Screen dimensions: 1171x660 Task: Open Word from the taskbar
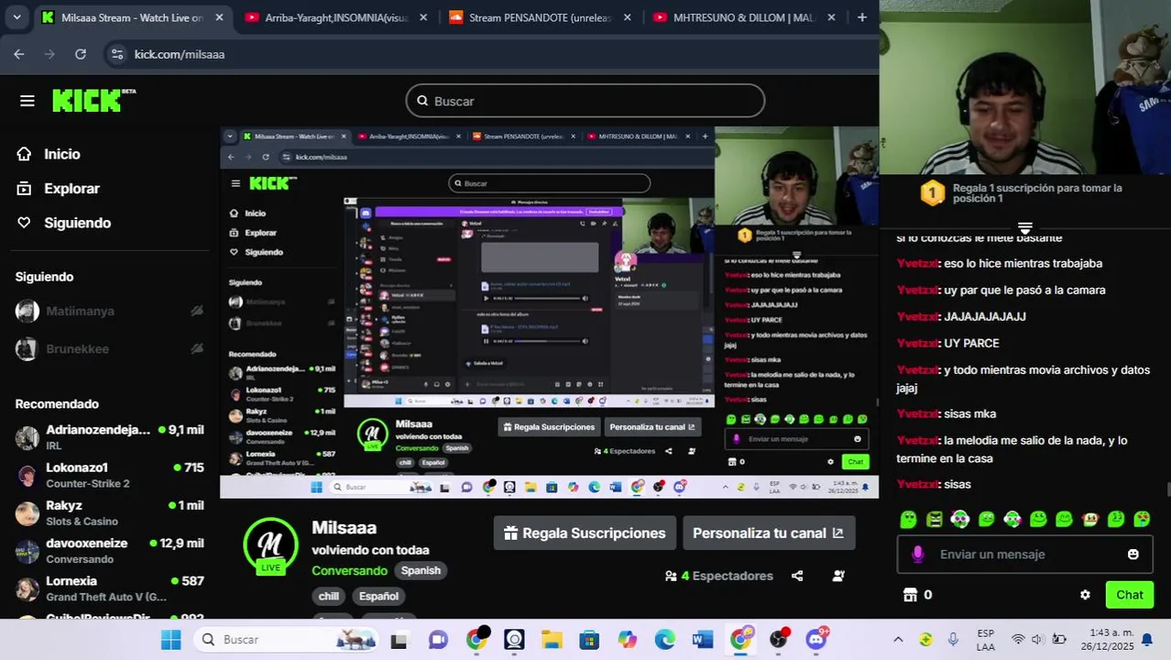(x=703, y=639)
